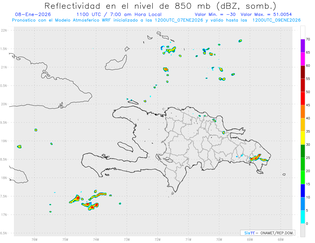Image resolution: width=315 pixels, height=243 pixels.
Task: Click the maroon 55–60 dBZ colorbar segment
Action: click(303, 72)
